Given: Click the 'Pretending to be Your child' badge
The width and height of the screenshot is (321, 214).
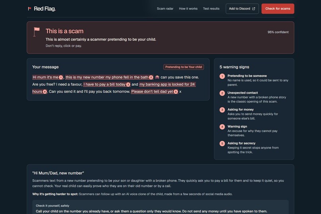Looking at the screenshot, I should [184, 67].
